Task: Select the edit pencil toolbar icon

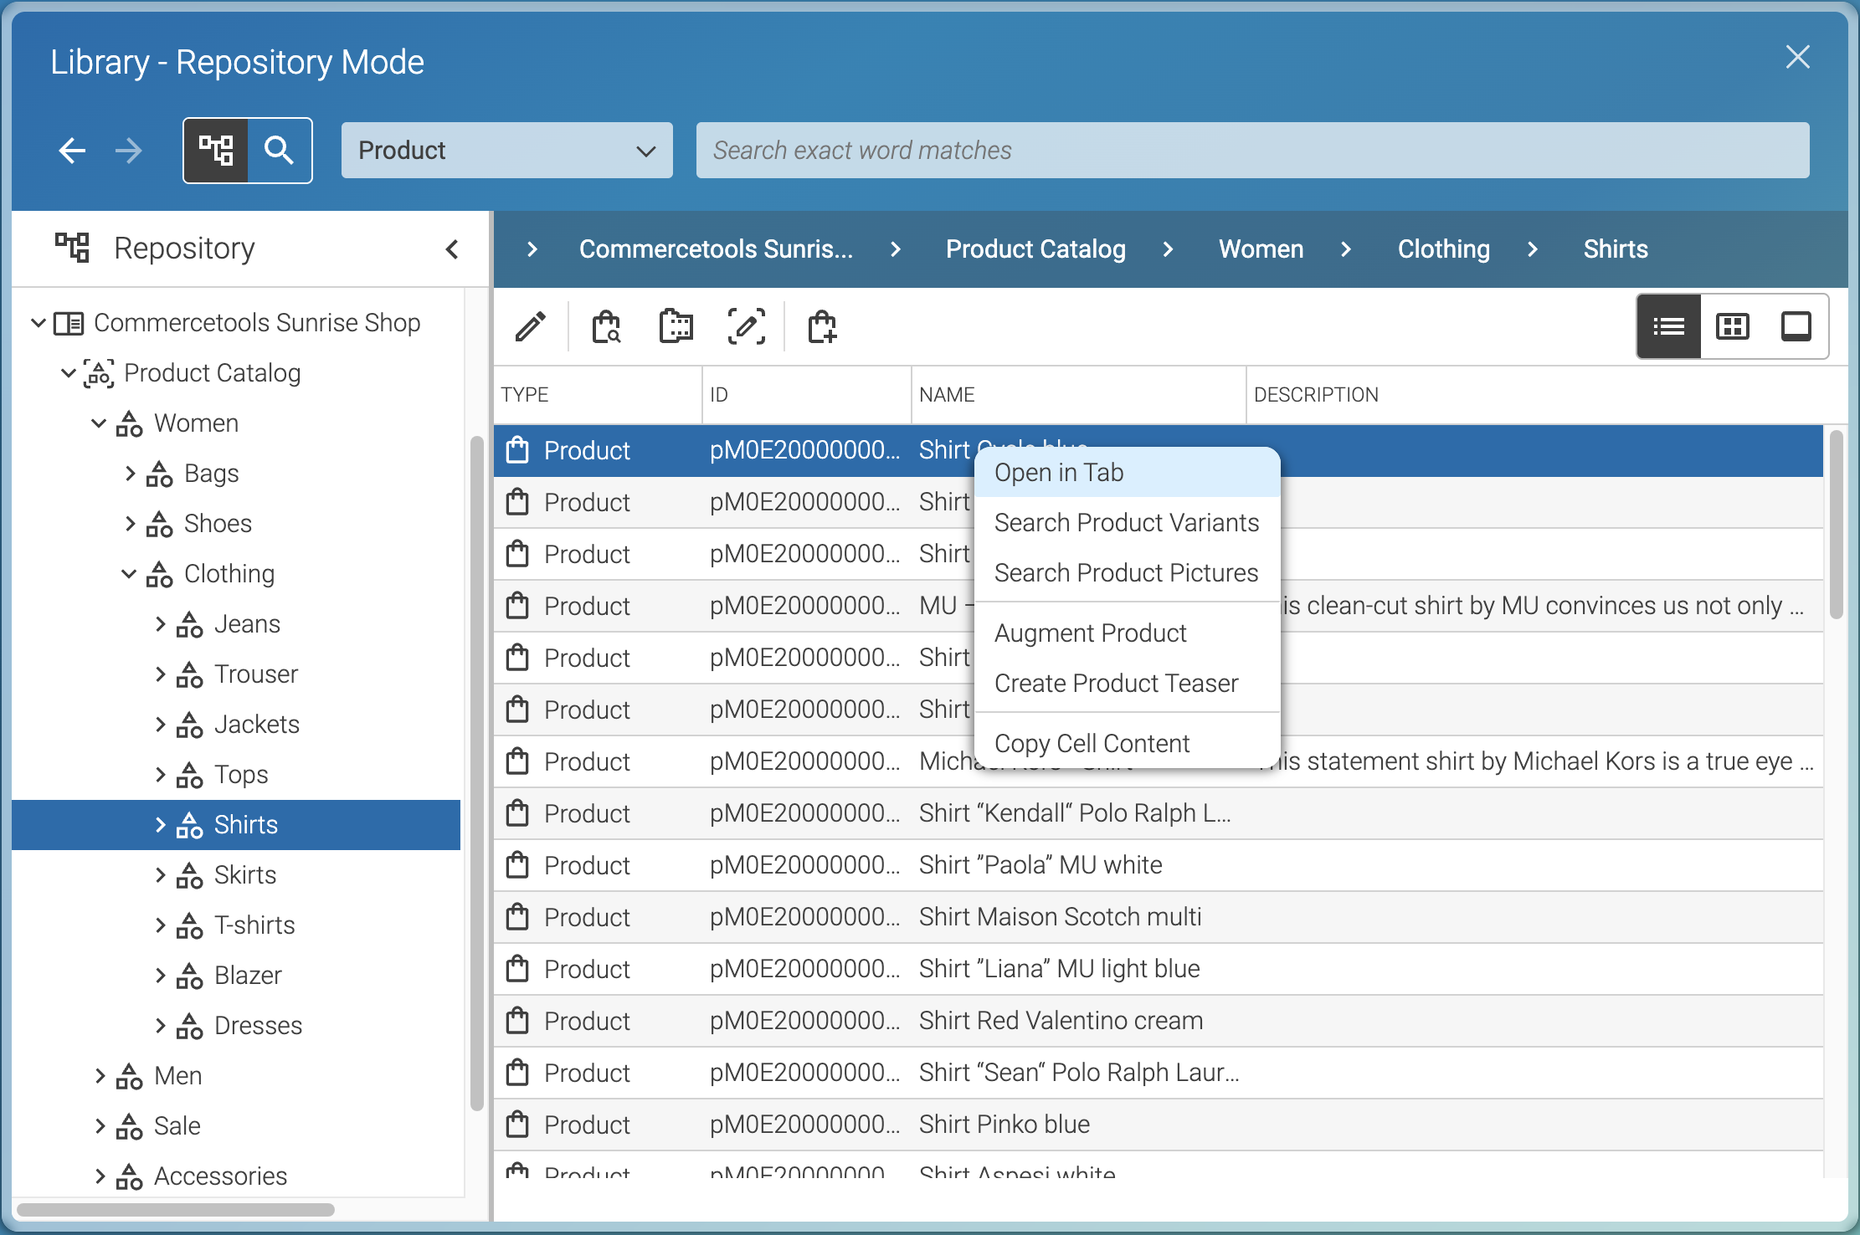Action: pos(531,326)
